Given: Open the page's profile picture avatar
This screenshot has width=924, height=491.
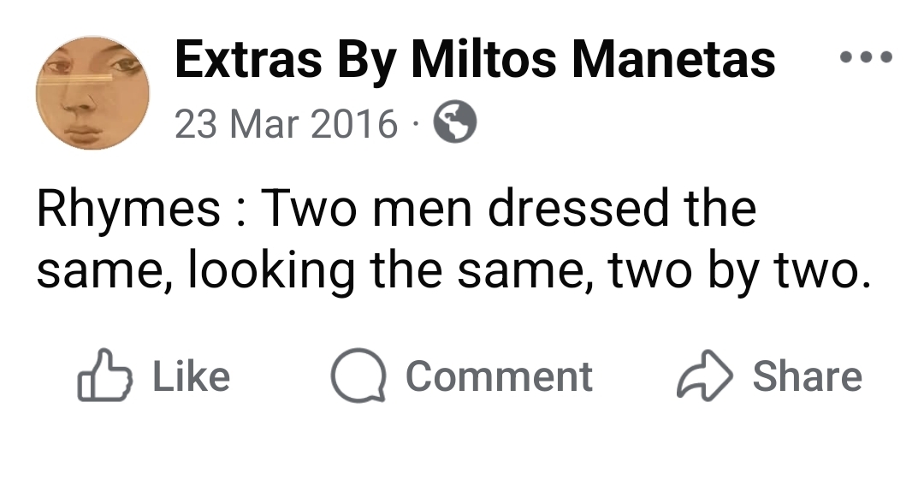Looking at the screenshot, I should tap(92, 92).
